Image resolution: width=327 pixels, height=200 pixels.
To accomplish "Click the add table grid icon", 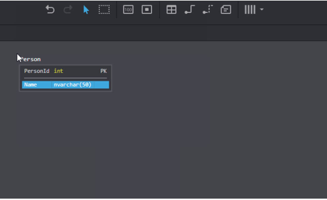I will pos(171,10).
